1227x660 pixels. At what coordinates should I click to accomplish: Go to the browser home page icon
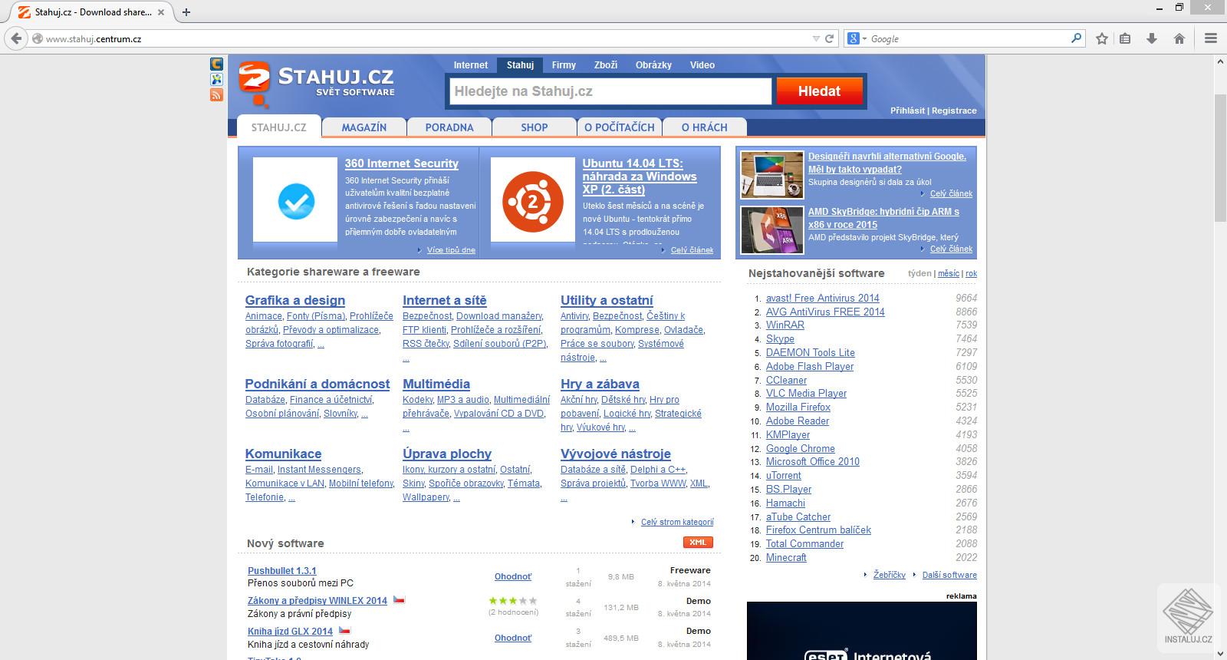[1179, 38]
